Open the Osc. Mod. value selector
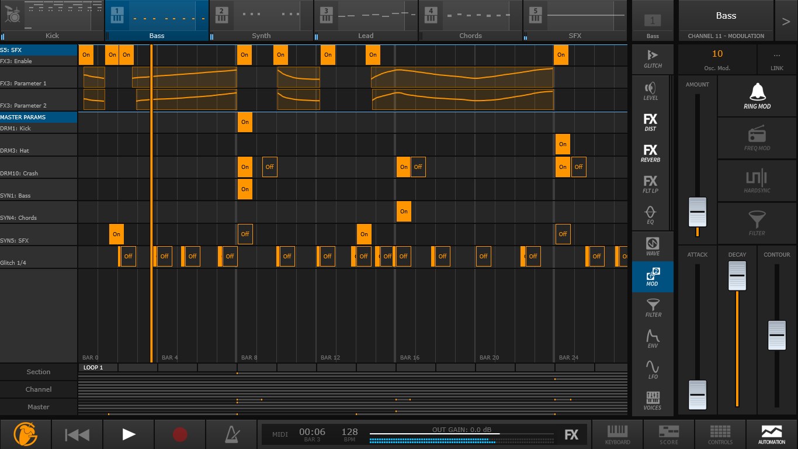This screenshot has width=798, height=449. tap(717, 59)
